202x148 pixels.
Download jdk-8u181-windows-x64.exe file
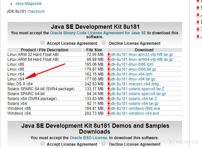(x=135, y=113)
